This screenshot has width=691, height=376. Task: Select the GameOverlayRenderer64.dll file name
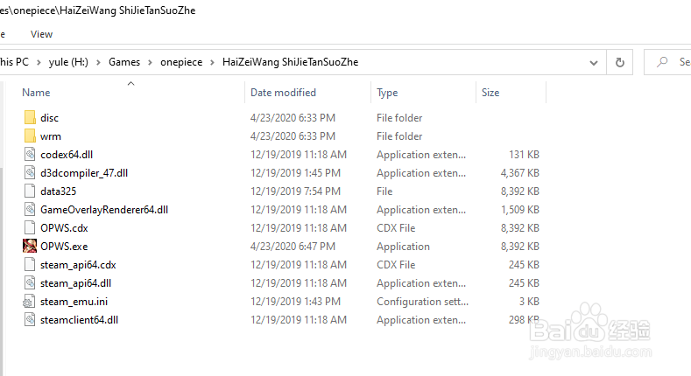pos(103,210)
